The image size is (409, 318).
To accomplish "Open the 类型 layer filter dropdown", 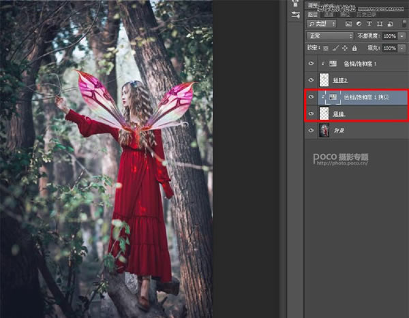I will [x=322, y=22].
